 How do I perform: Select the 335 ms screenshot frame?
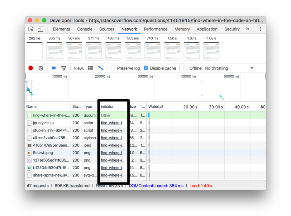pos(55,51)
